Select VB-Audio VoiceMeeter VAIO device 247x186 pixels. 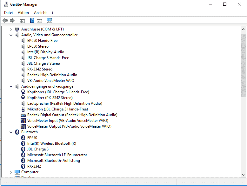[x=50, y=81]
